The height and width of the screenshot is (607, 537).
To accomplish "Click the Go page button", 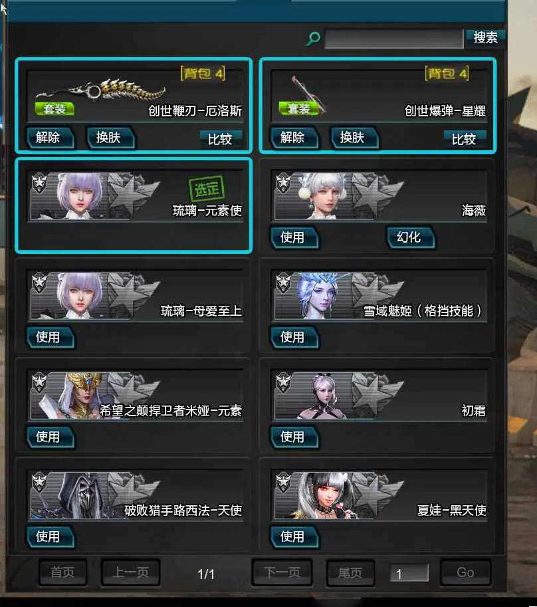I will 465,572.
